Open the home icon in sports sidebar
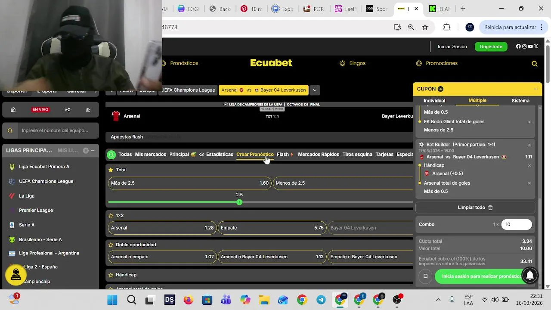This screenshot has width=551, height=310. click(x=13, y=110)
